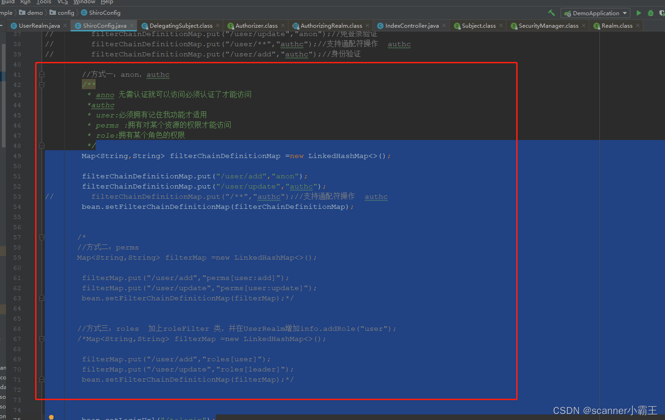Screen dimensions: 665x420
Task: Click the ShiroConfig class icon in breadcrumbs
Action: click(84, 12)
